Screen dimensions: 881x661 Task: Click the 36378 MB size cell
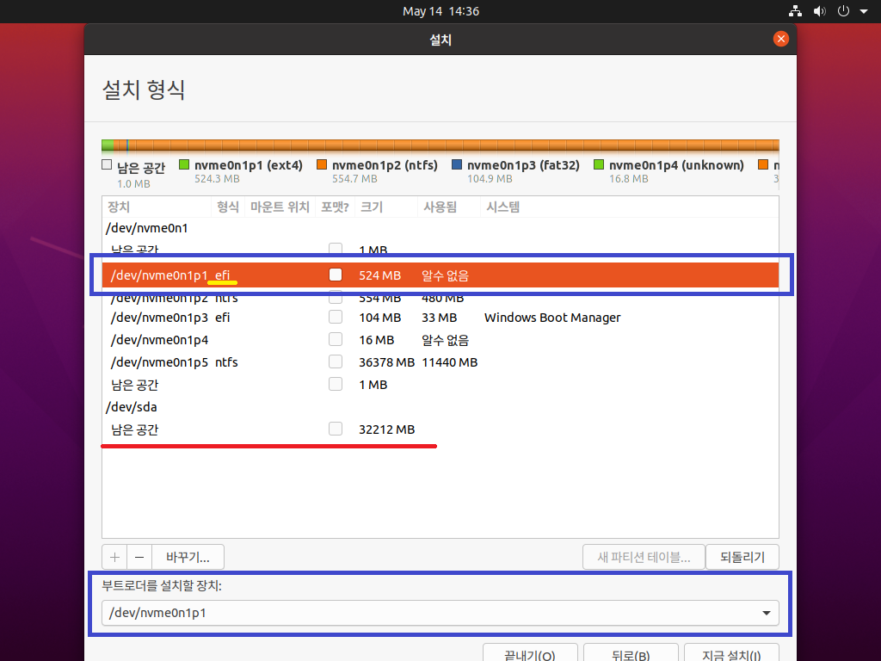click(x=386, y=362)
